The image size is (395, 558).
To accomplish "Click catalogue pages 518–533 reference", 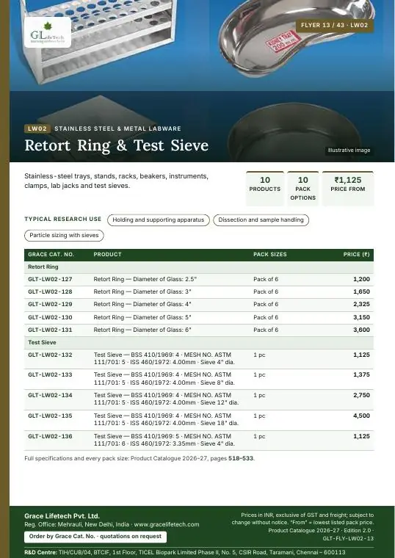I will (x=241, y=458).
